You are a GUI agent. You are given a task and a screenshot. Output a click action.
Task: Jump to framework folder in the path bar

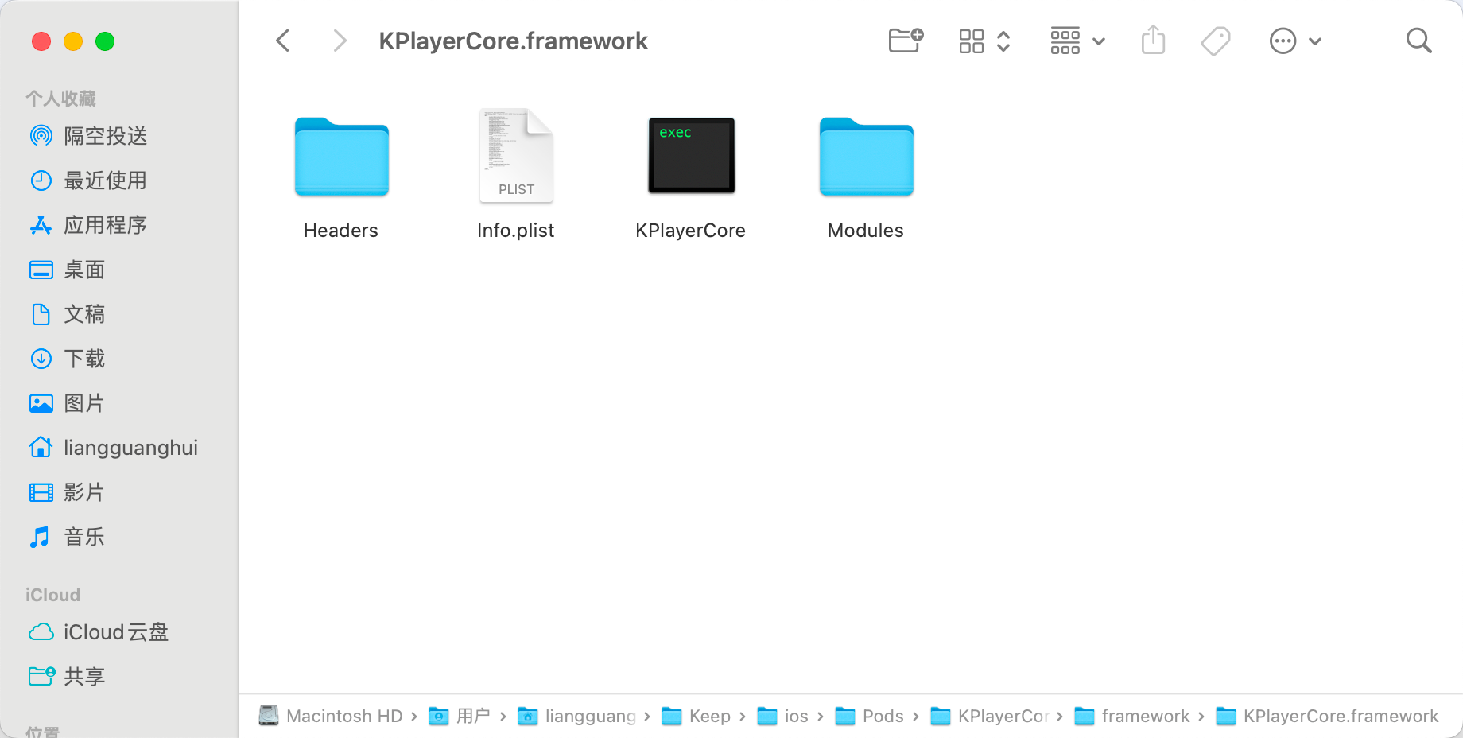click(x=1132, y=717)
